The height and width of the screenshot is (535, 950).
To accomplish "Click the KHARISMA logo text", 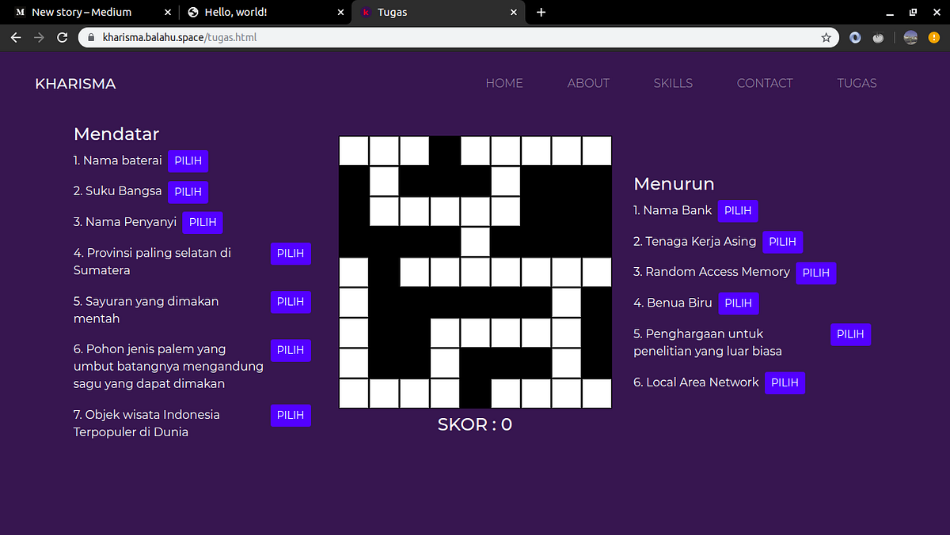I will pyautogui.click(x=75, y=83).
